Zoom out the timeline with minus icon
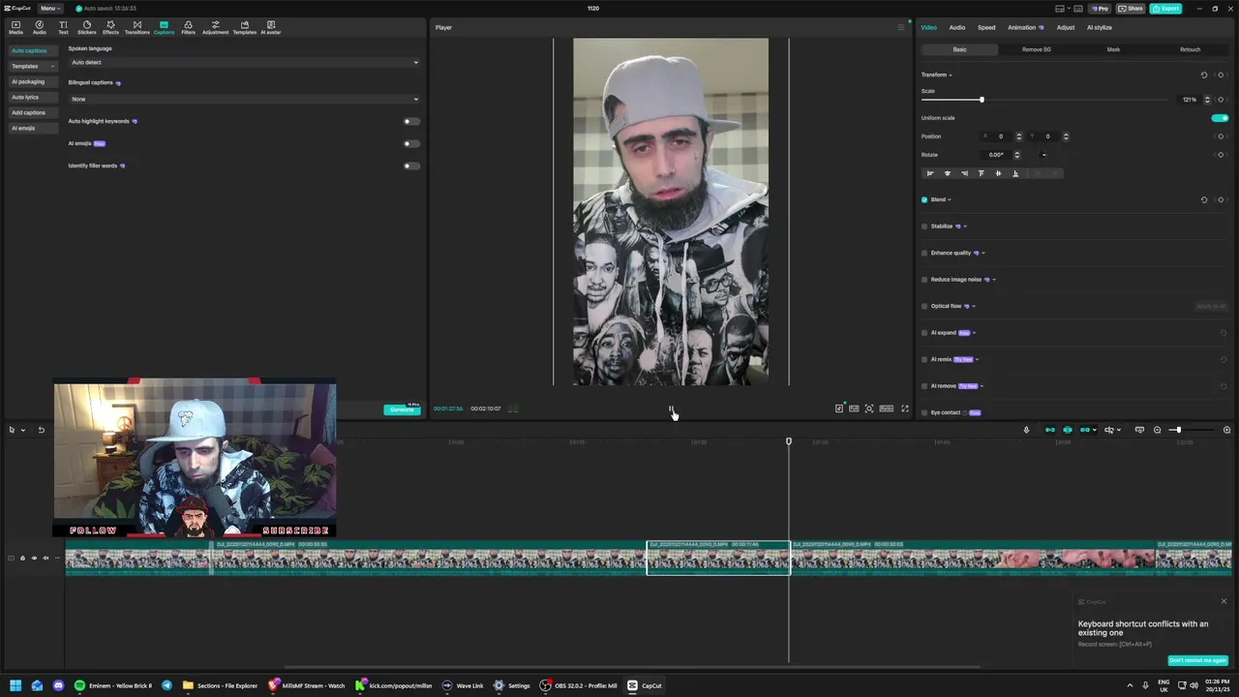Viewport: 1239px width, 697px height. (x=1157, y=430)
